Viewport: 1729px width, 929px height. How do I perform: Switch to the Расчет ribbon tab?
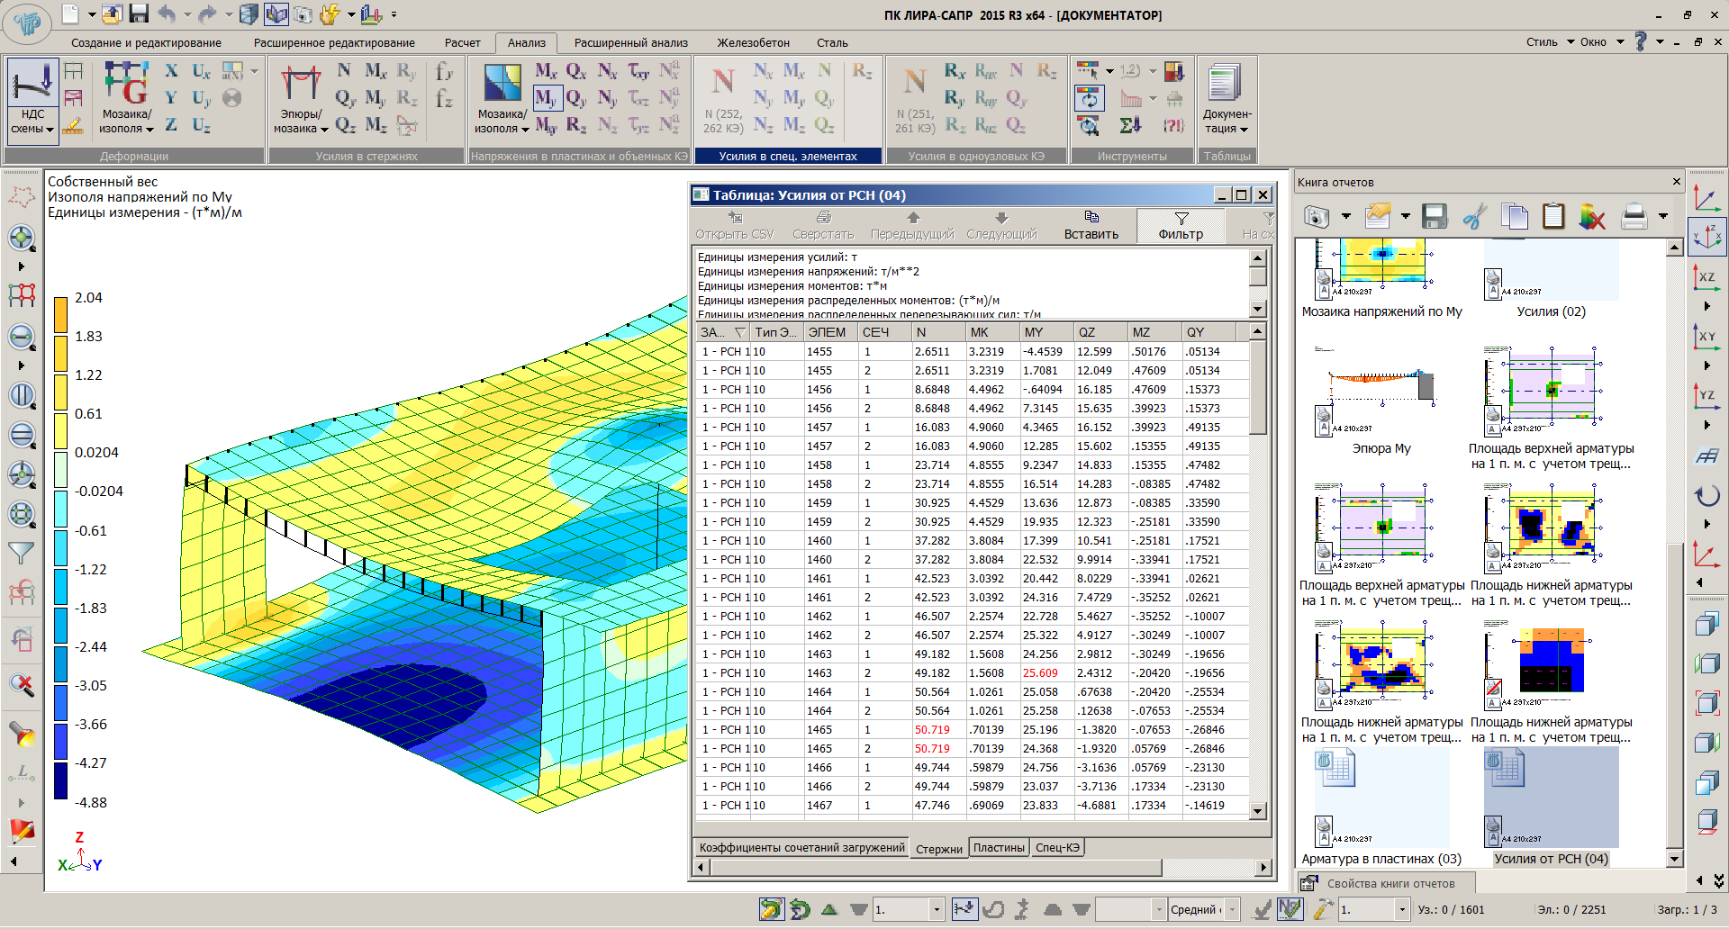462,42
